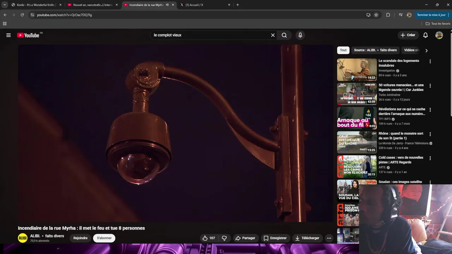Focus the address bar URL
The height and width of the screenshot is (254, 452).
(64, 15)
